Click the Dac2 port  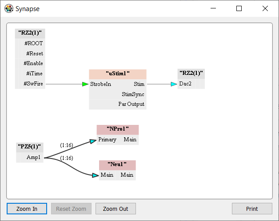(x=186, y=84)
